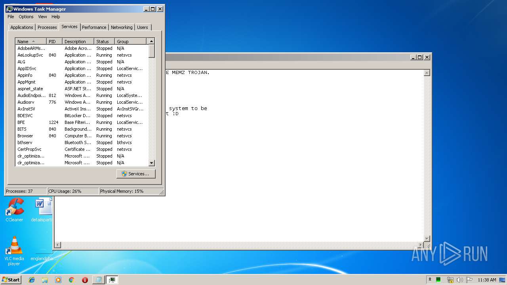
Task: Click the Show Desktop tray icon
Action: (x=502, y=280)
